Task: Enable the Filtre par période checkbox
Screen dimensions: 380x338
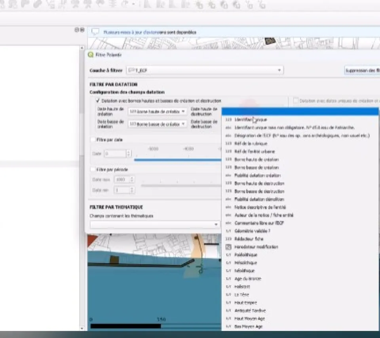Action: click(x=93, y=169)
